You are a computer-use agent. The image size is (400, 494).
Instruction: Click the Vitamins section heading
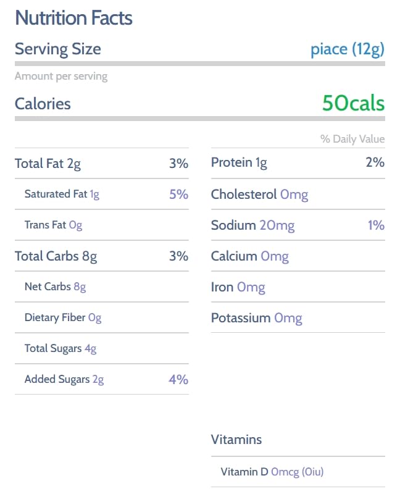(x=236, y=440)
